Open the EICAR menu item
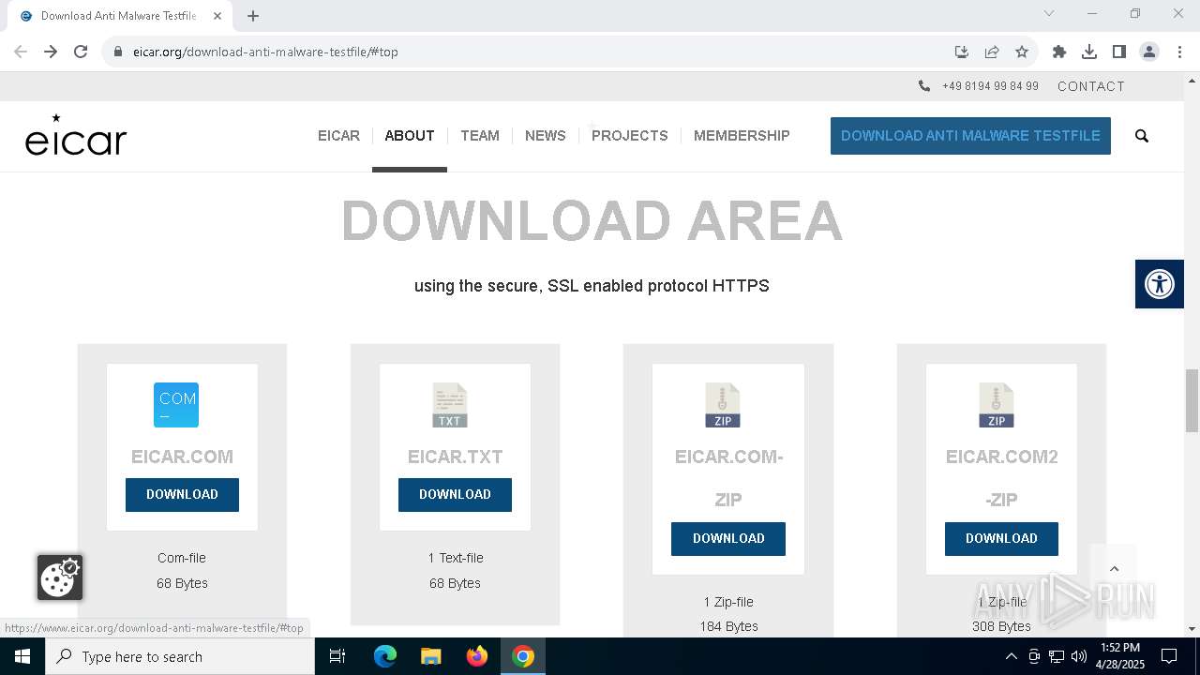This screenshot has width=1200, height=675. pyautogui.click(x=338, y=136)
